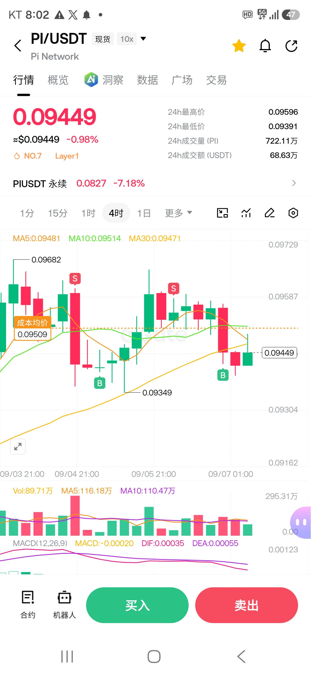Open the AI 洞察 tab
Viewport: 311px width, 675px height.
pos(104,80)
